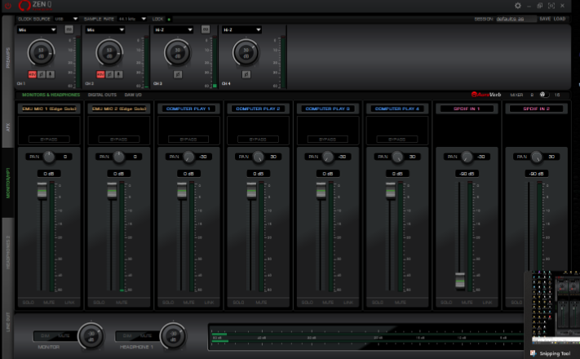Click the session name field
Screen dimensions: 580x359
click(x=516, y=19)
